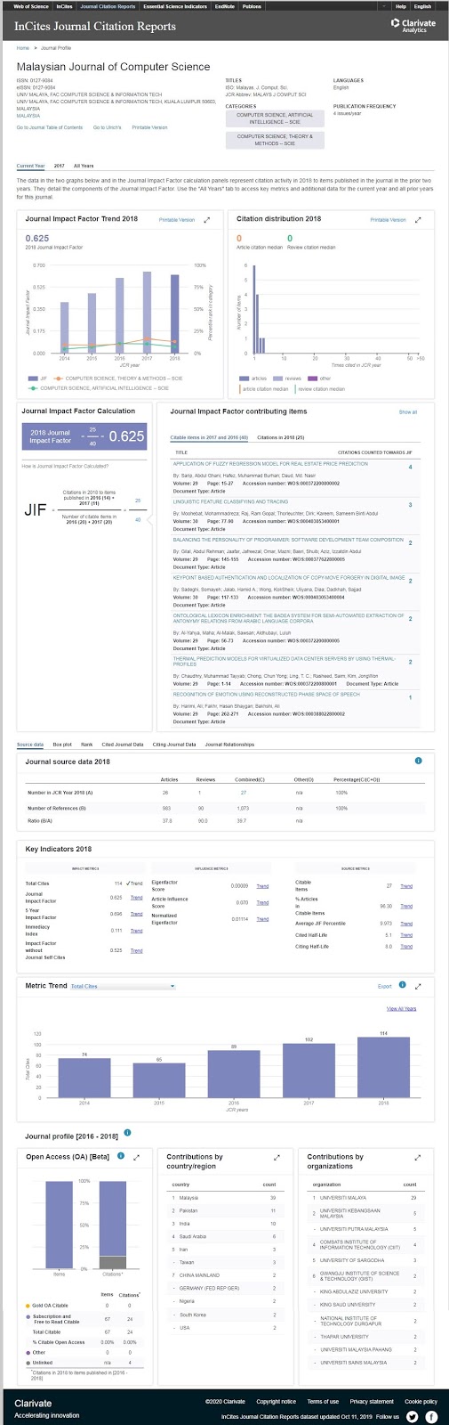This screenshot has width=449, height=1425.
Task: Open Recognition of Emotion article link
Action: (267, 694)
